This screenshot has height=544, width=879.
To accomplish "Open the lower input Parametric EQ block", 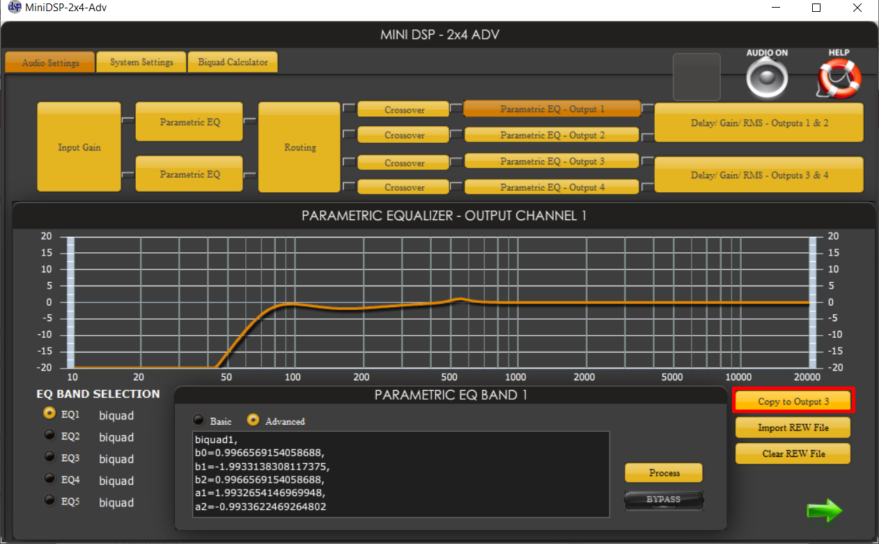I will (x=189, y=174).
